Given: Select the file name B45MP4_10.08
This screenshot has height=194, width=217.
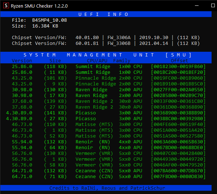Looking at the screenshot, I should point(50,20).
